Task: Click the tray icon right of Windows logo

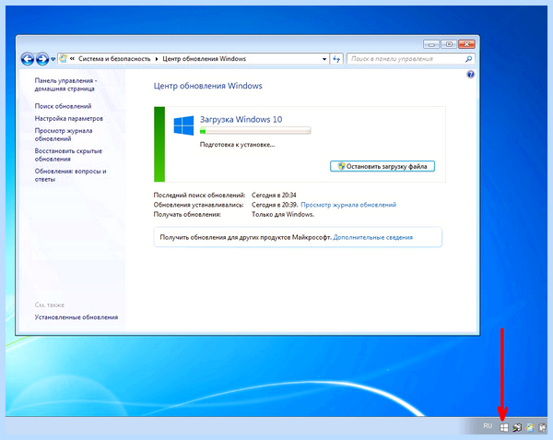Action: click(517, 428)
